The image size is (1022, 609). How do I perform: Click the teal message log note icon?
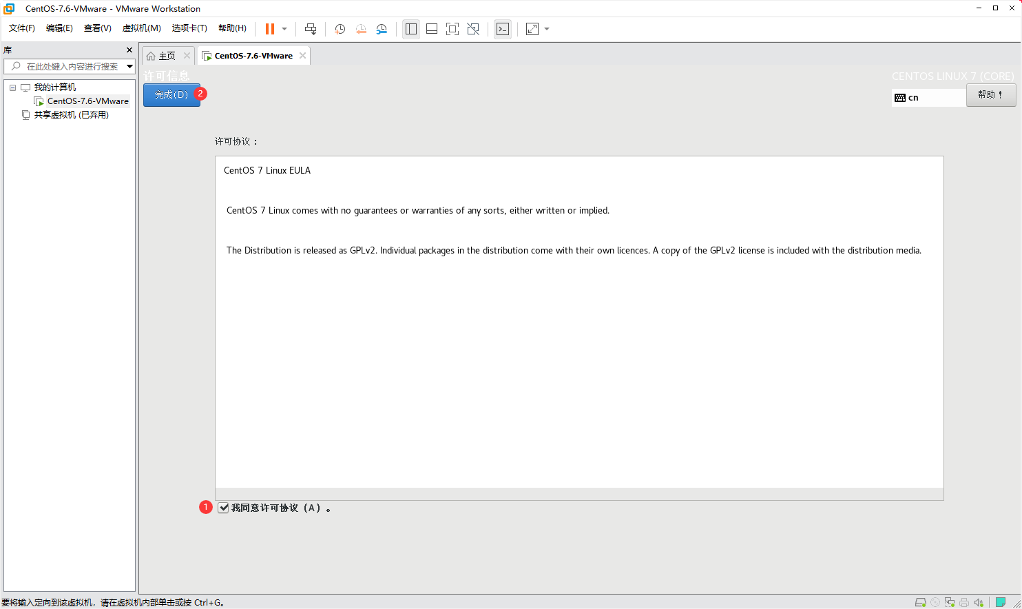(x=1001, y=602)
